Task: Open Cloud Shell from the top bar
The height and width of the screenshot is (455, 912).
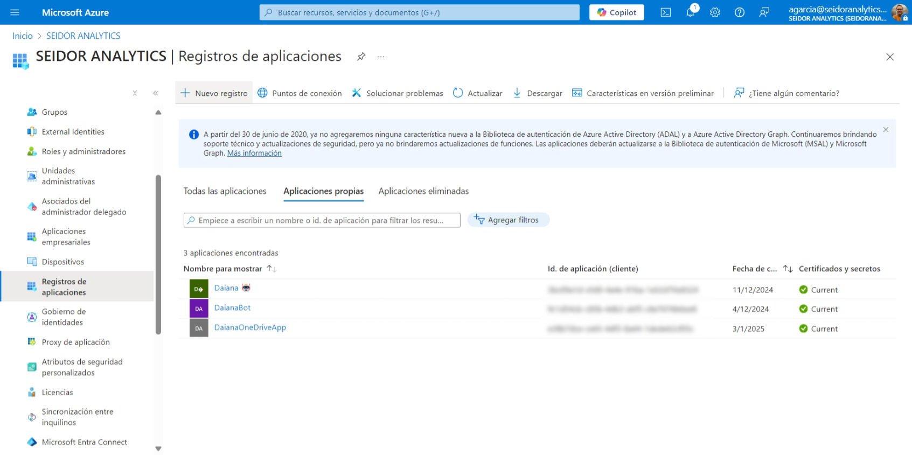Action: click(x=666, y=12)
